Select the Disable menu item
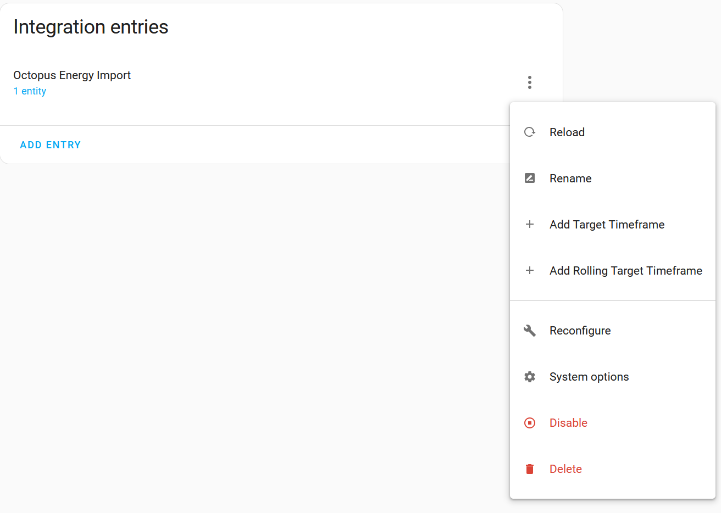Screen dimensions: 721x513 (x=613, y=423)
